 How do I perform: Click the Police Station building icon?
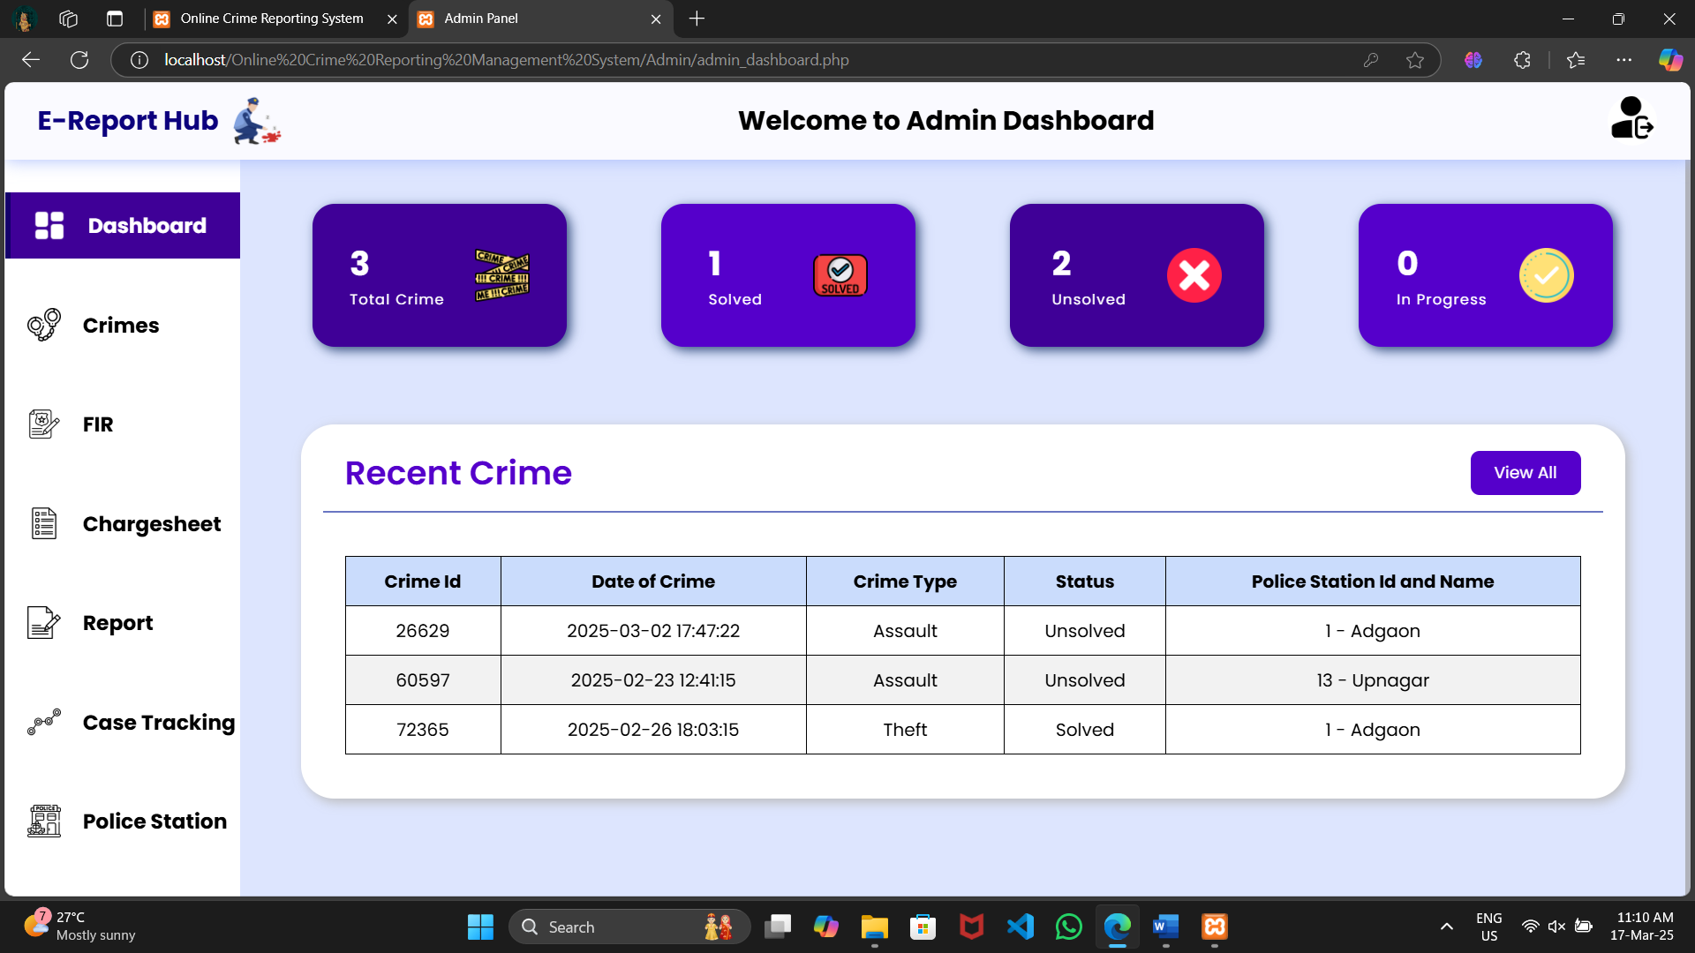click(44, 822)
